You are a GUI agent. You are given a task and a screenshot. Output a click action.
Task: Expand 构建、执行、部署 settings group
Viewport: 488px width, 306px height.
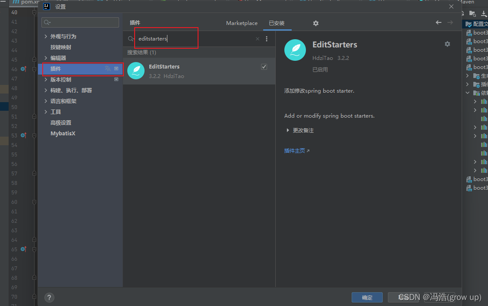pos(46,90)
